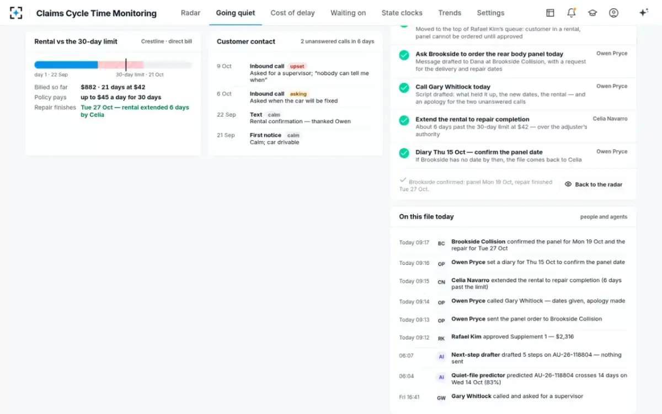Screen dimensions: 662x414
Task: Open the layout panel icon in header
Action: (550, 13)
